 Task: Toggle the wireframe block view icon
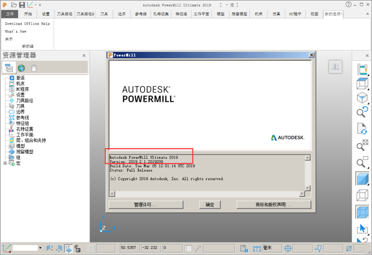click(362, 84)
